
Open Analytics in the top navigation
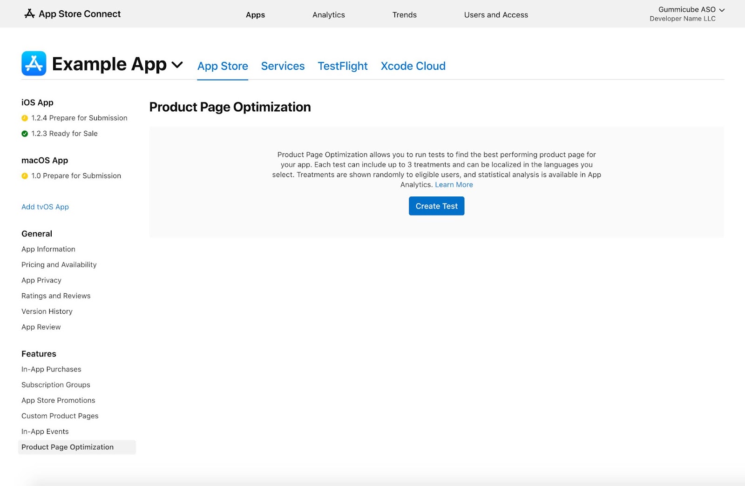click(328, 15)
